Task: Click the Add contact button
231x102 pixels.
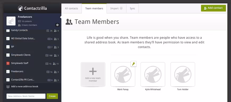Action: tap(213, 8)
